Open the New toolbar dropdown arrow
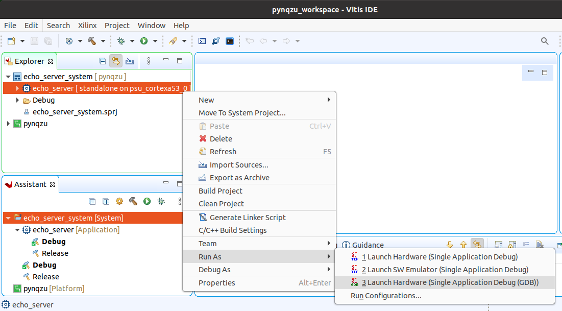The height and width of the screenshot is (311, 562). [22, 41]
